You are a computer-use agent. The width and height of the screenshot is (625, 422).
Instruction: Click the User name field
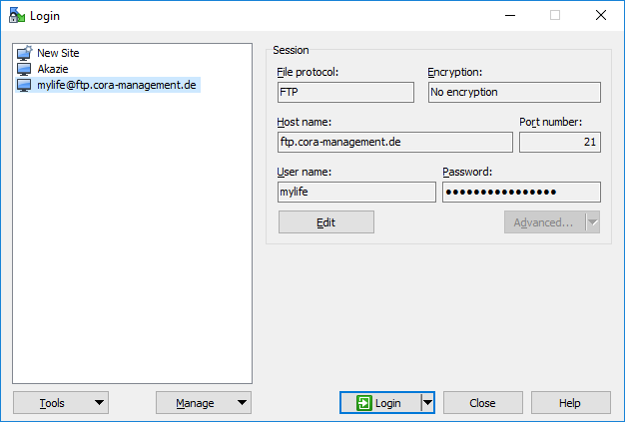point(356,192)
